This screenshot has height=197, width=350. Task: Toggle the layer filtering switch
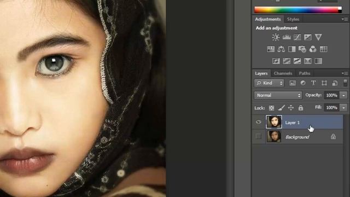click(x=345, y=83)
